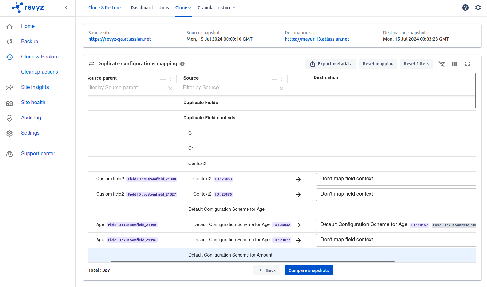Toggle fullscreen view of mapping table

(467, 64)
